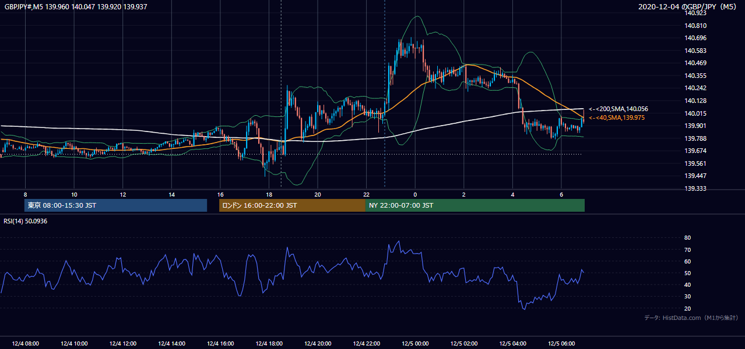Select the NY 22:00-07:00 JST session bar

coord(475,205)
